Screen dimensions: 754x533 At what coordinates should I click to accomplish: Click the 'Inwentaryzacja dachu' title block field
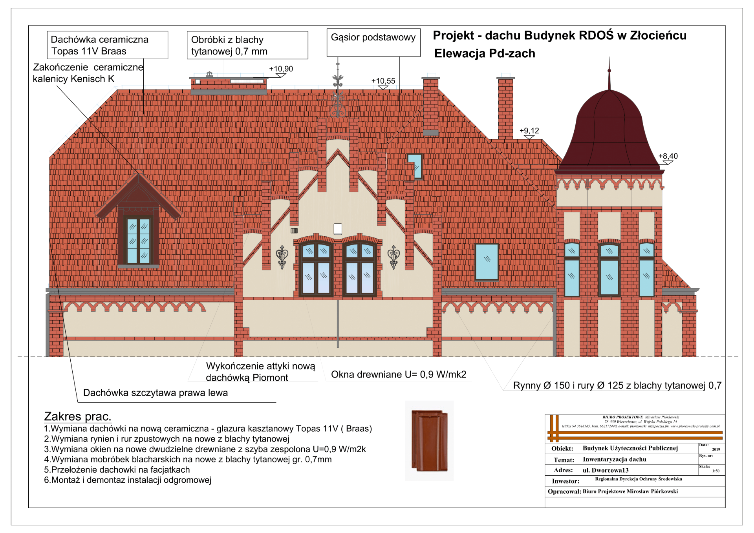pos(614,459)
